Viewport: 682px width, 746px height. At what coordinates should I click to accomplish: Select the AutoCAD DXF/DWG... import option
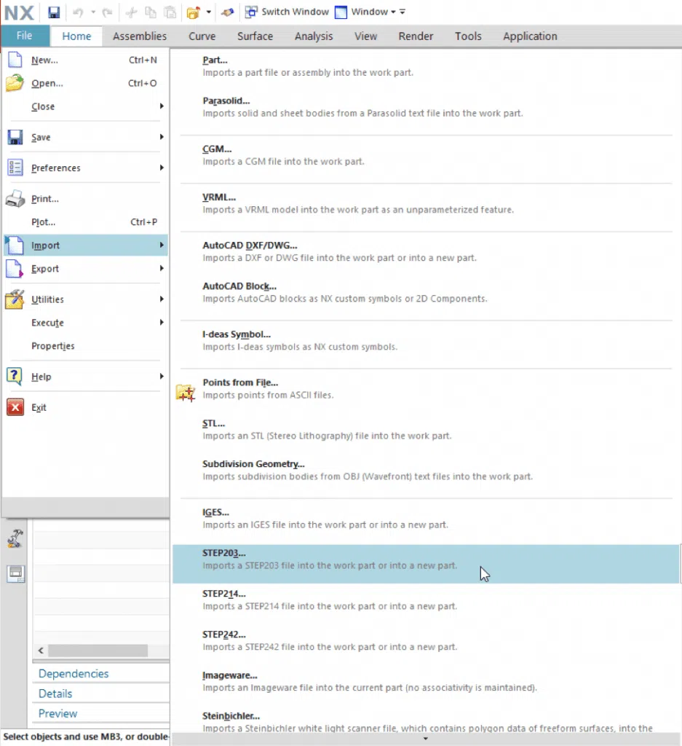click(426, 251)
